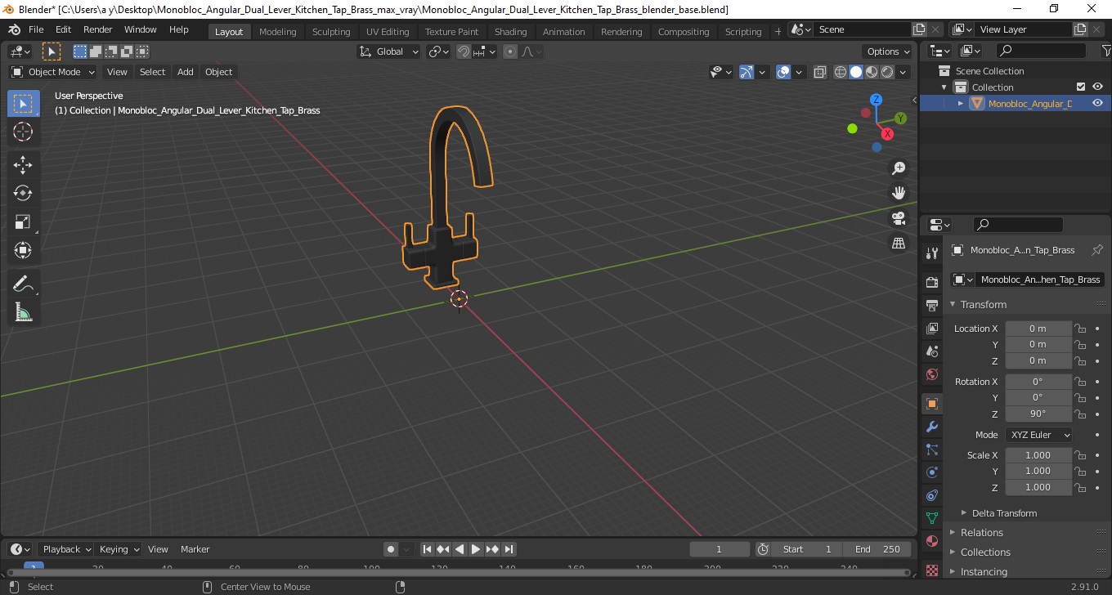Play animation in reverse
The width and height of the screenshot is (1112, 595).
460,549
